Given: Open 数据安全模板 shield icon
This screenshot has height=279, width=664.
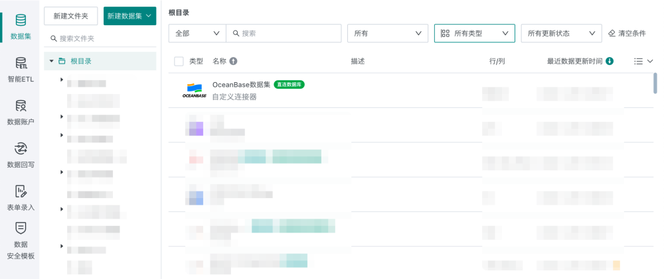Looking at the screenshot, I should 21,228.
